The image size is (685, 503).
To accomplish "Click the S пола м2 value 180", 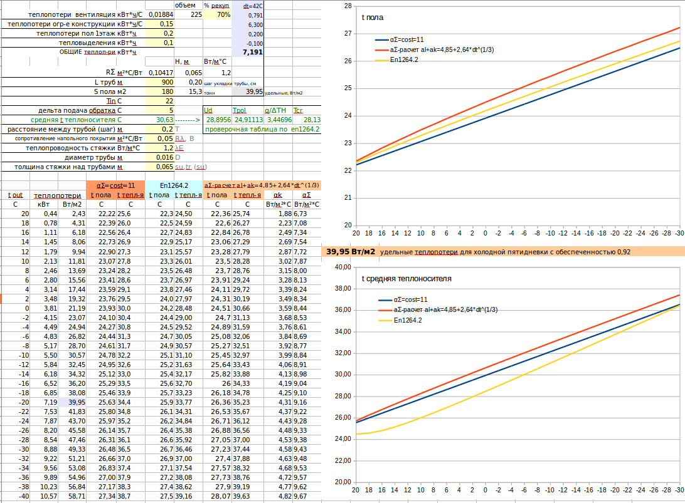I will tap(159, 91).
